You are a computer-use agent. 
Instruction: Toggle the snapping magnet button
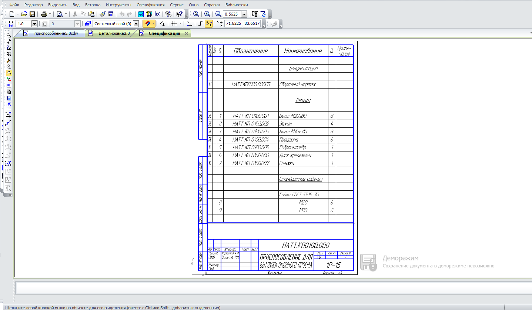[x=147, y=24]
